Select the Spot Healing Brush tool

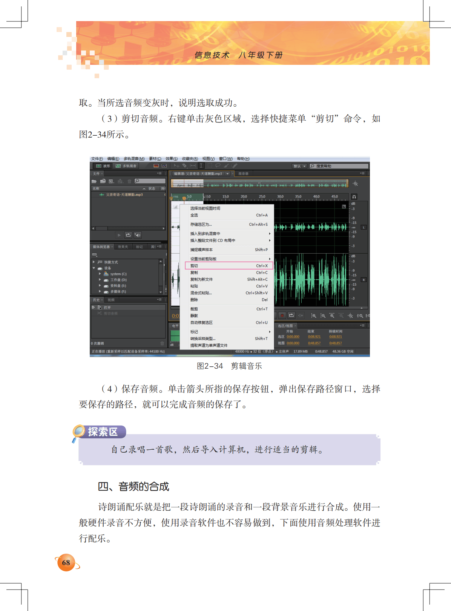click(x=234, y=165)
